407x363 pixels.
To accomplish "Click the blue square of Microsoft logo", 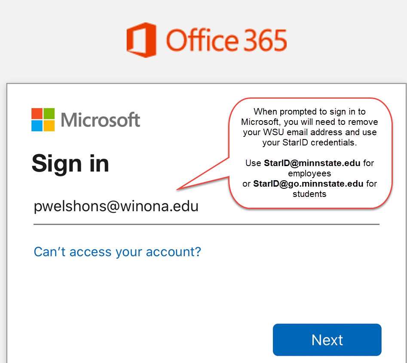I will [37, 125].
